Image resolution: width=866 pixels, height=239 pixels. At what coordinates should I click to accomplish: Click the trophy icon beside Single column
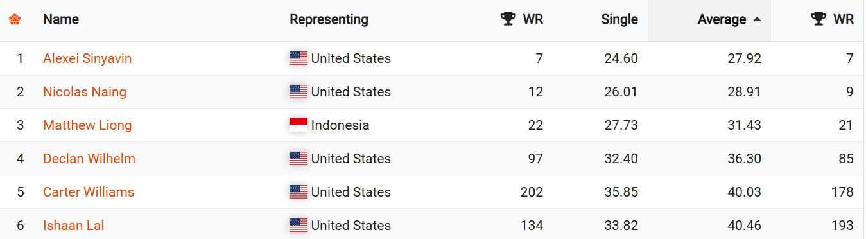click(x=508, y=19)
